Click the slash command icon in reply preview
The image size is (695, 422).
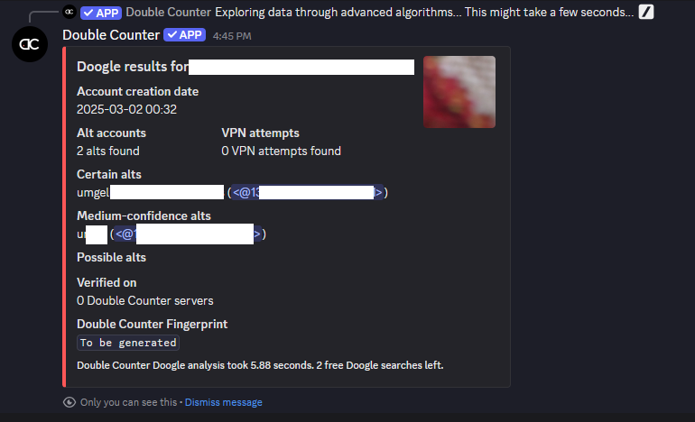[x=645, y=12]
